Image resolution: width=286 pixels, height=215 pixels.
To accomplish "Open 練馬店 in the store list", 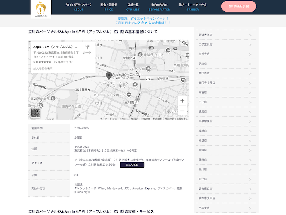I will tap(226, 112).
